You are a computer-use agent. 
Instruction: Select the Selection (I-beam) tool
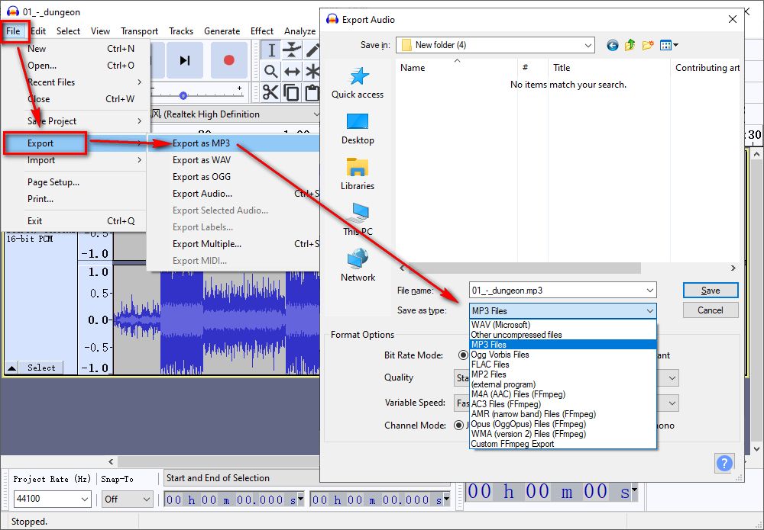coord(271,50)
